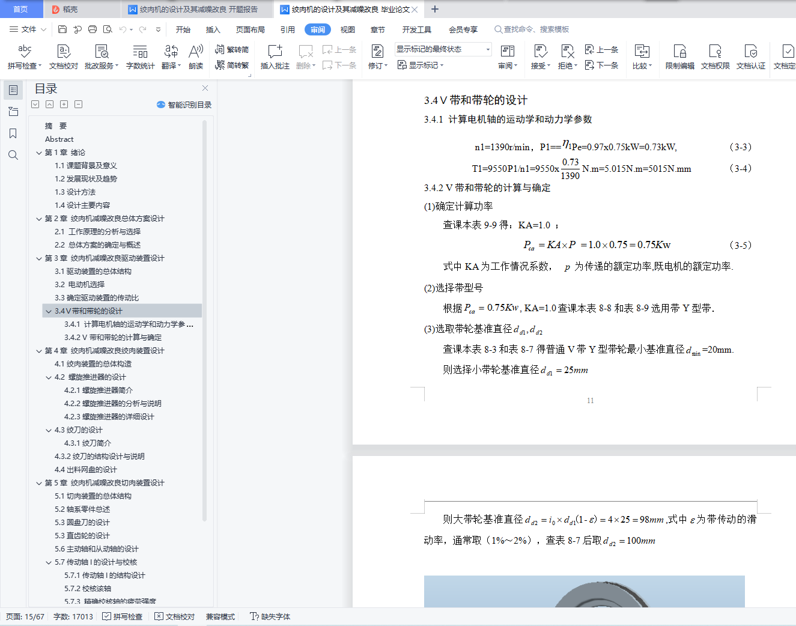Viewport: 796px width, 626px height.
Task: Collapse the 第 4 章 tree node arrow
Action: [x=39, y=351]
